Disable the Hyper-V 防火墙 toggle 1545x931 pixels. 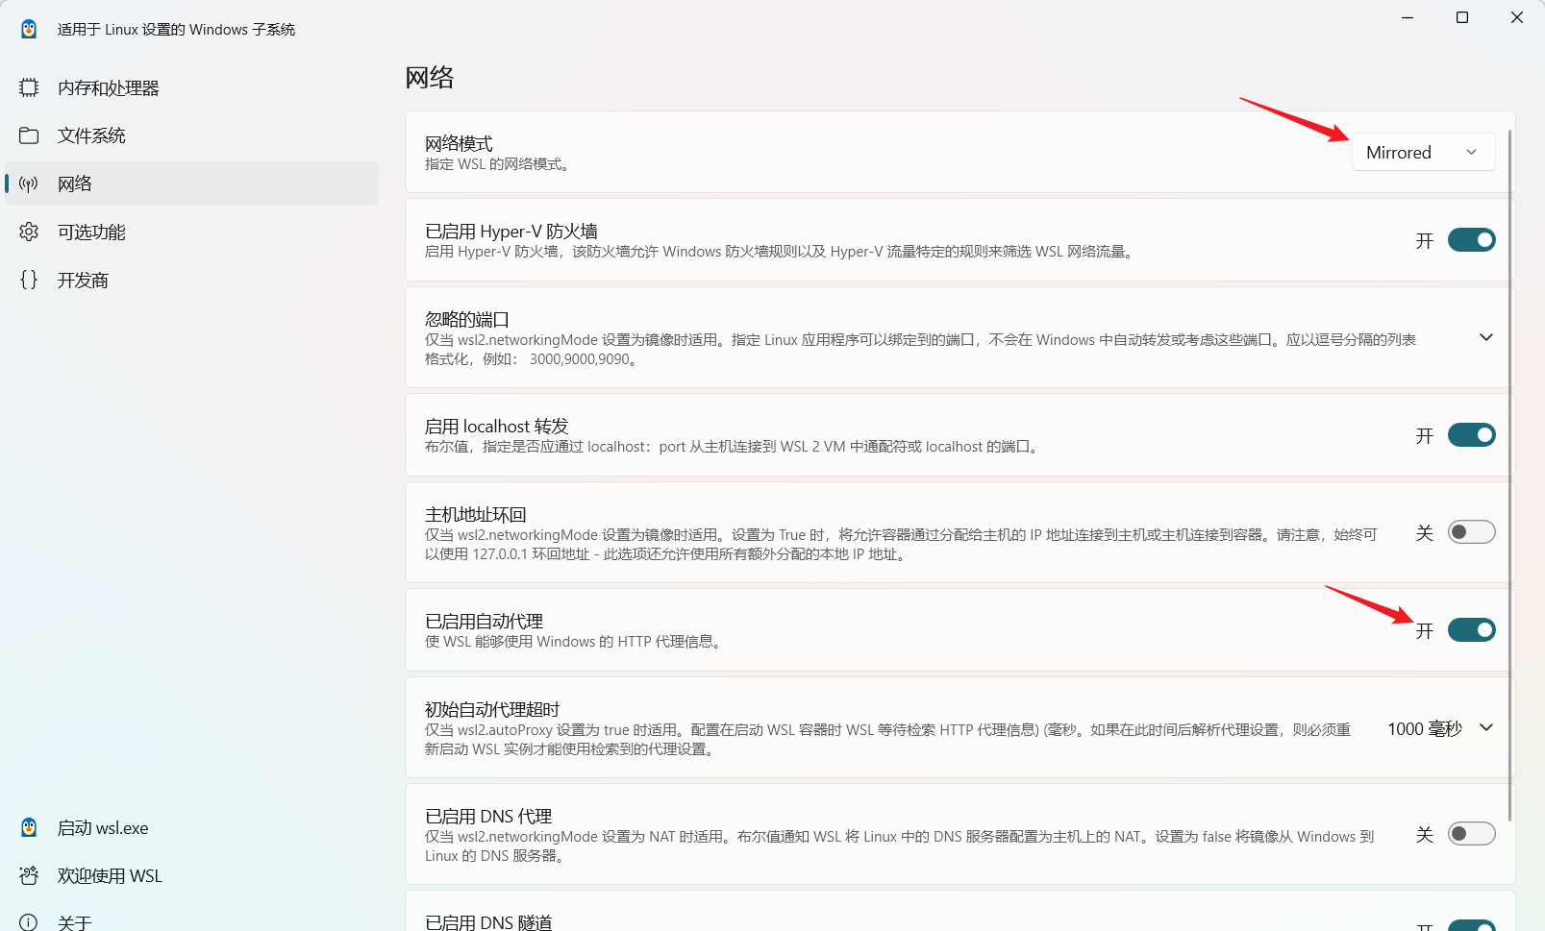[x=1471, y=240]
